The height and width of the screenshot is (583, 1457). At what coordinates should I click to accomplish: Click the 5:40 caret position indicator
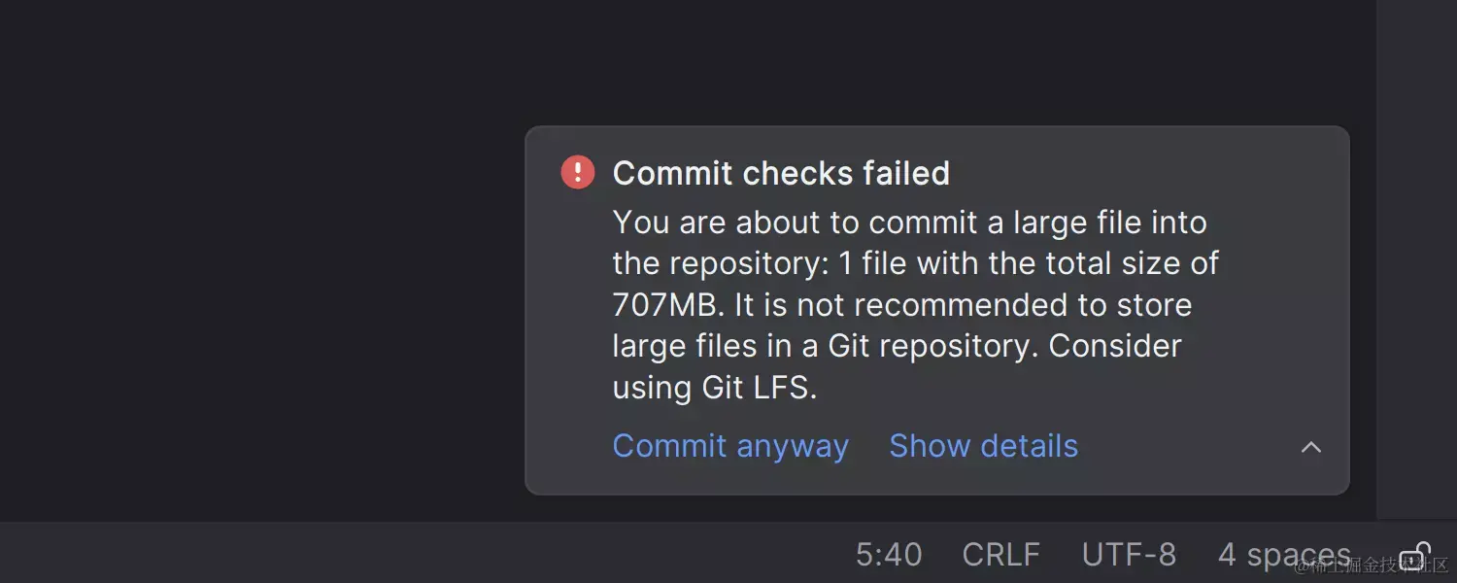[x=887, y=554]
